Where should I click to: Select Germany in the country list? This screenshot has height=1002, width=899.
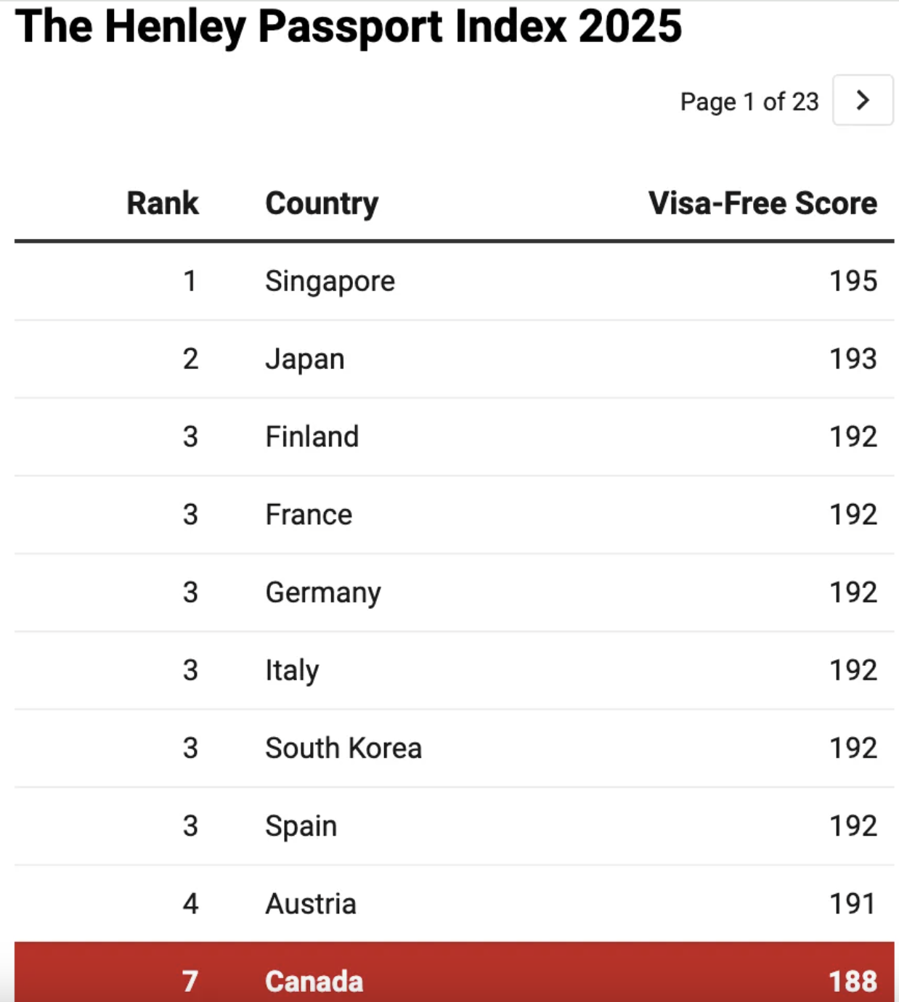pyautogui.click(x=323, y=592)
